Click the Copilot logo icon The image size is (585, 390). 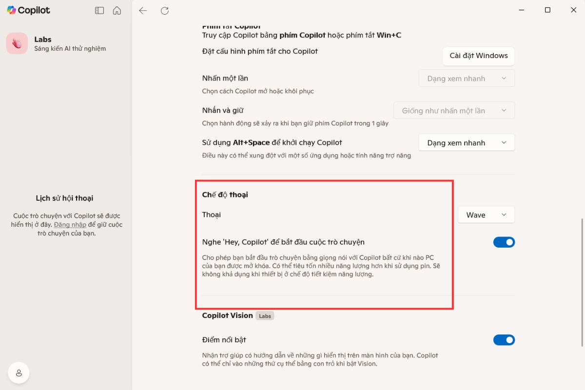11,10
